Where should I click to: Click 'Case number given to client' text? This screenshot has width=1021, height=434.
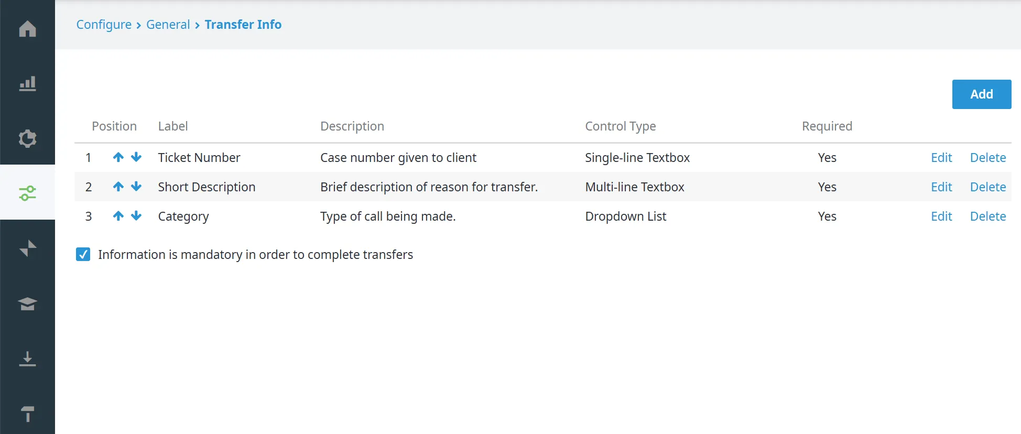[x=398, y=158]
